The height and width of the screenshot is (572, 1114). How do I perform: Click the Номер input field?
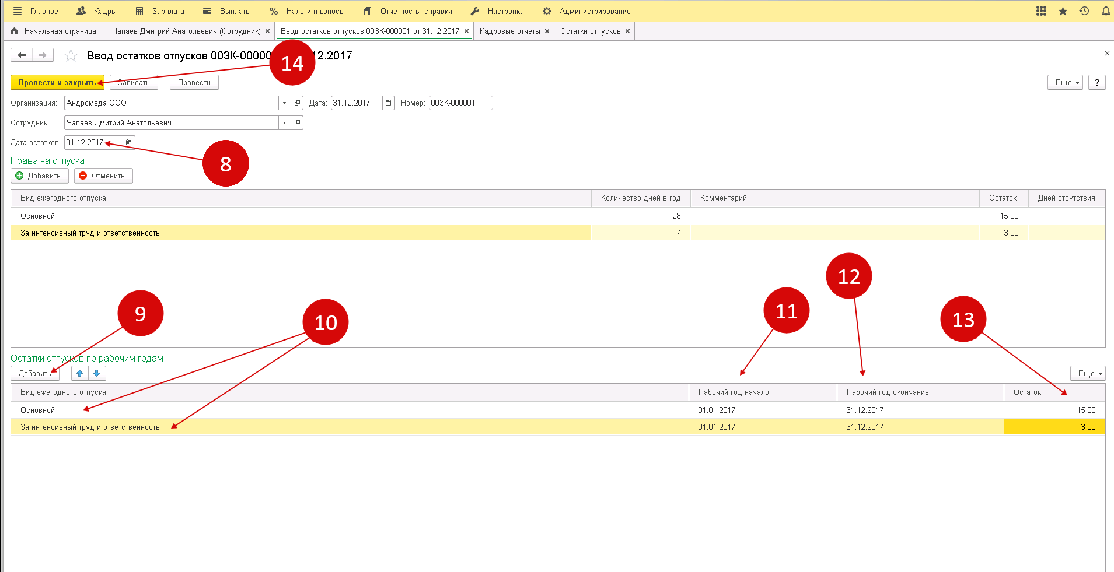460,103
